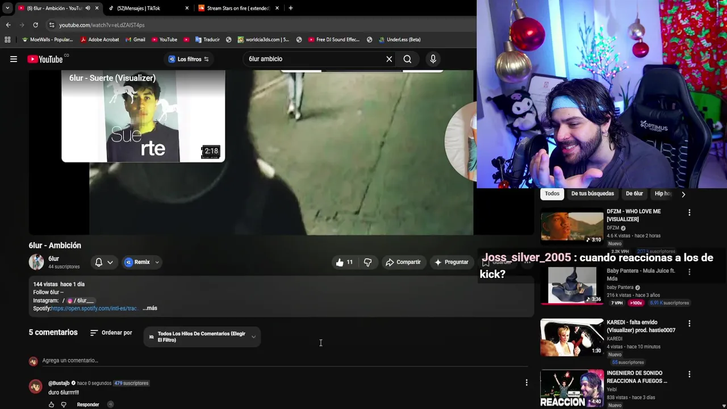Switch to Stream Stars on fire tab
Viewport: 727px width, 409px height.
point(237,8)
